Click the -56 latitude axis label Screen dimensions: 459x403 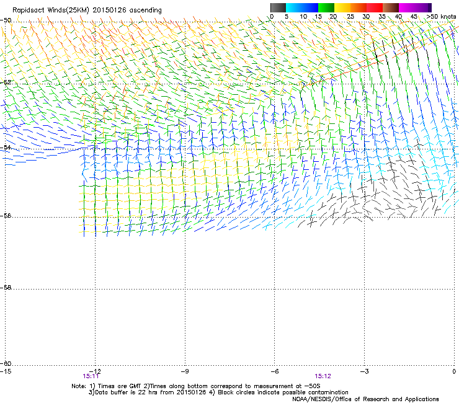[6, 215]
